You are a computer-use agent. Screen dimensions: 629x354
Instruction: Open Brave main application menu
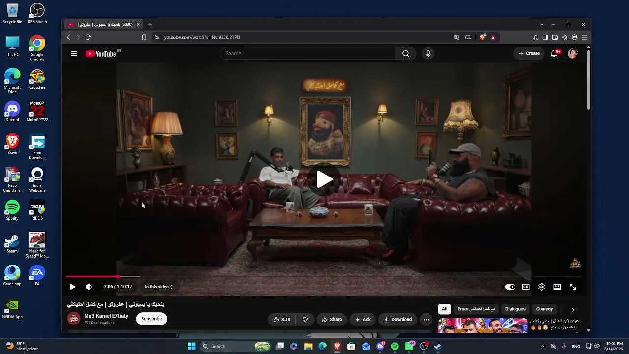click(584, 37)
